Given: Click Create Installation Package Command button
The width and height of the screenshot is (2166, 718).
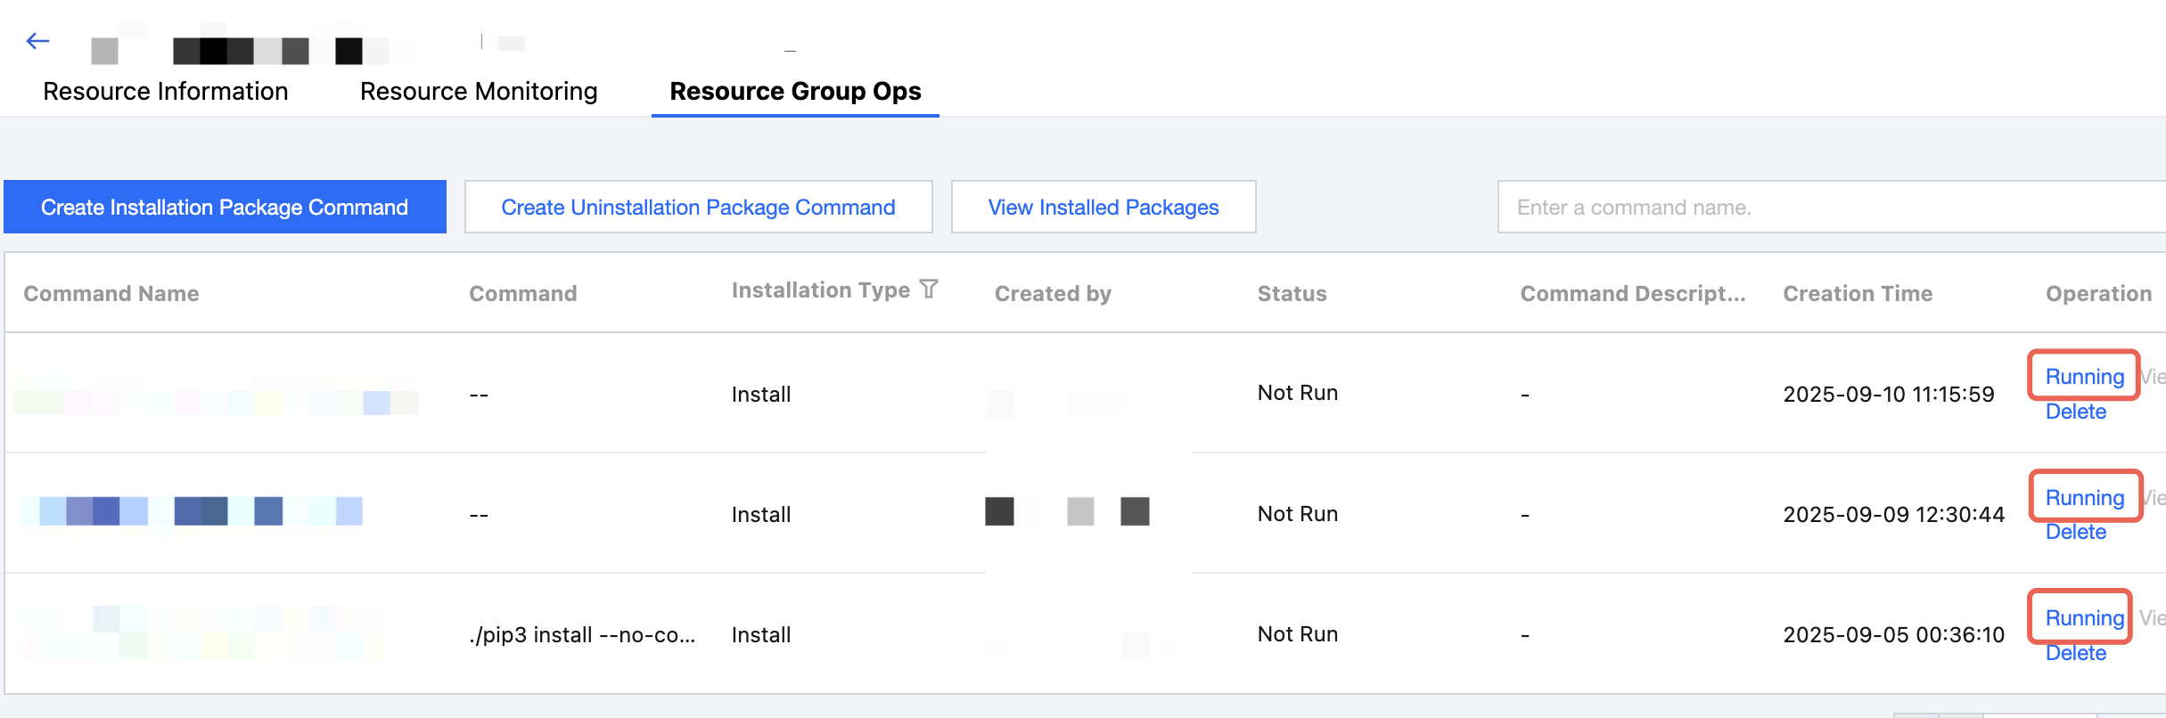Looking at the screenshot, I should point(225,207).
